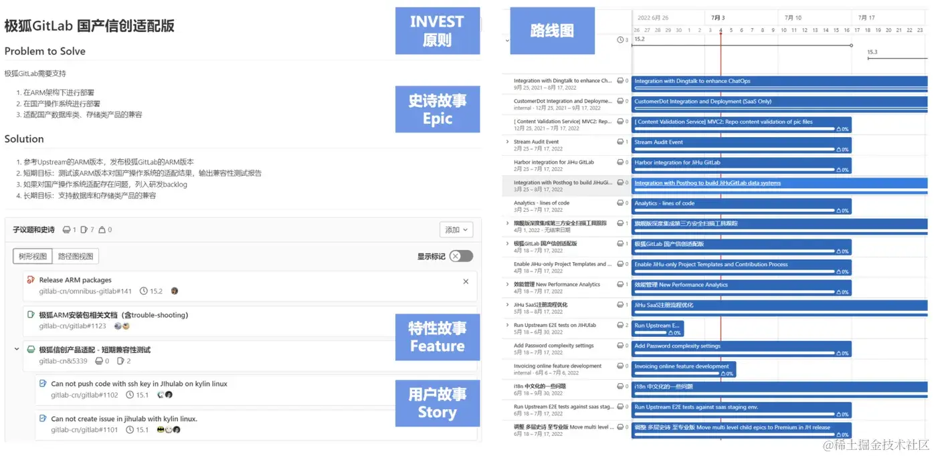Click the Enable JiHu-only Project Templates progress bar
This screenshot has height=456, width=934.
point(734,271)
